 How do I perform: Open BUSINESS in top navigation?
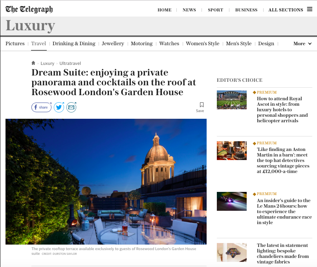coord(246,10)
